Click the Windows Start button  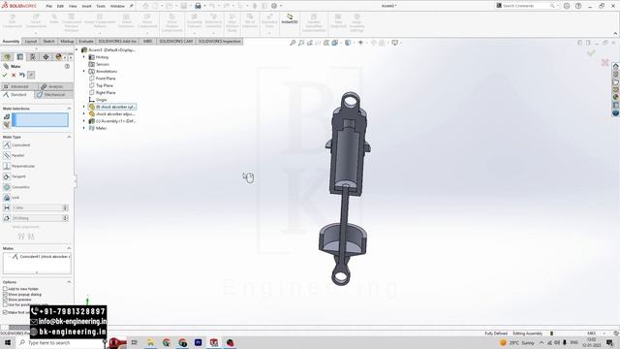(x=7, y=342)
